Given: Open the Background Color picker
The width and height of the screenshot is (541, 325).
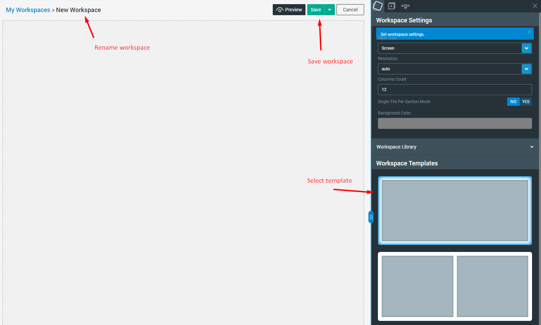Looking at the screenshot, I should tap(454, 123).
